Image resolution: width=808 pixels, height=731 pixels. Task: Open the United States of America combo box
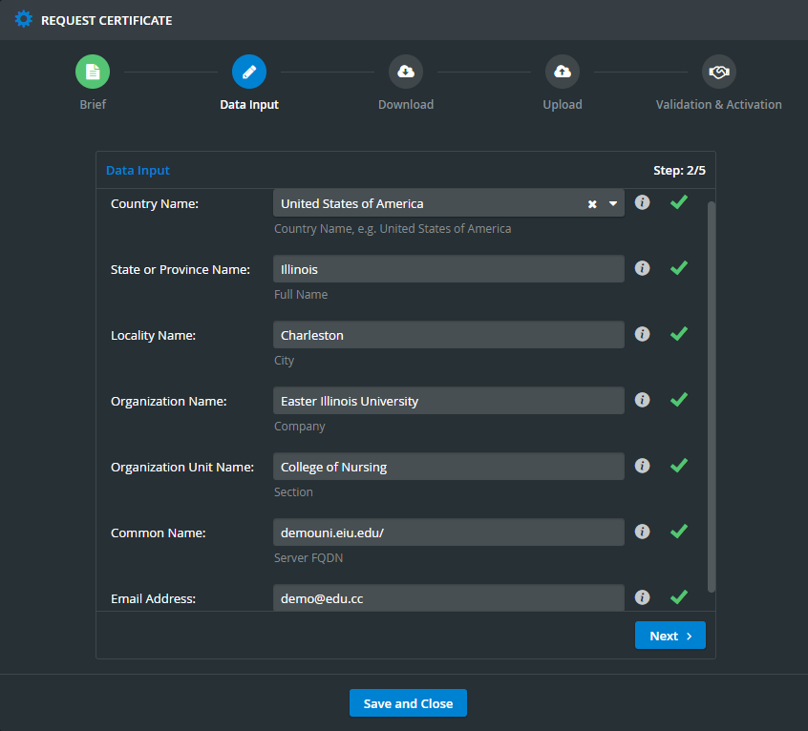(x=449, y=203)
